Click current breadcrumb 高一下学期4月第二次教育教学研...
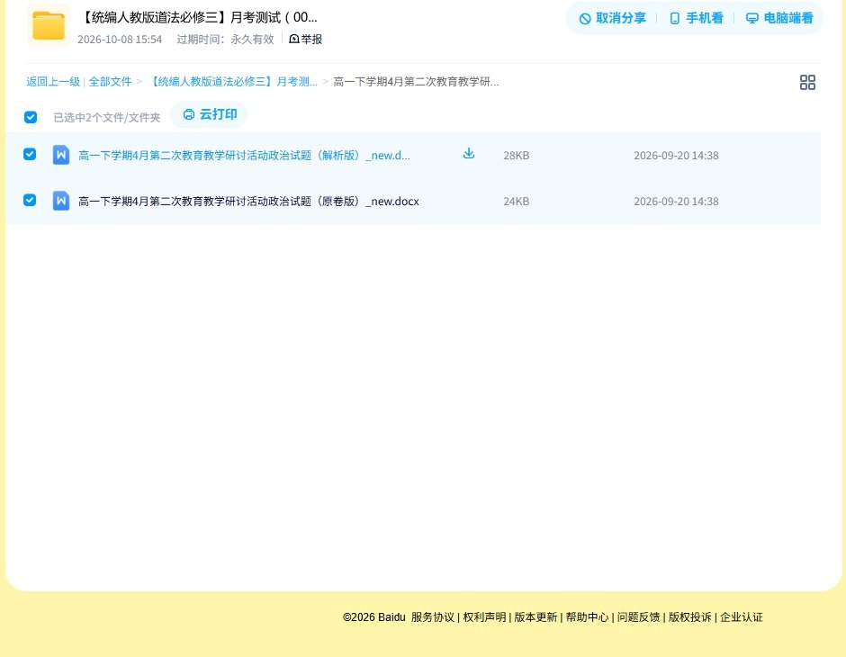Viewport: 846px width, 657px height. [x=416, y=82]
